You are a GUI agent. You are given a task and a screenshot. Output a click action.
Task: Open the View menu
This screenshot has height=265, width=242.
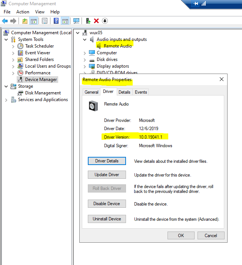(40, 12)
